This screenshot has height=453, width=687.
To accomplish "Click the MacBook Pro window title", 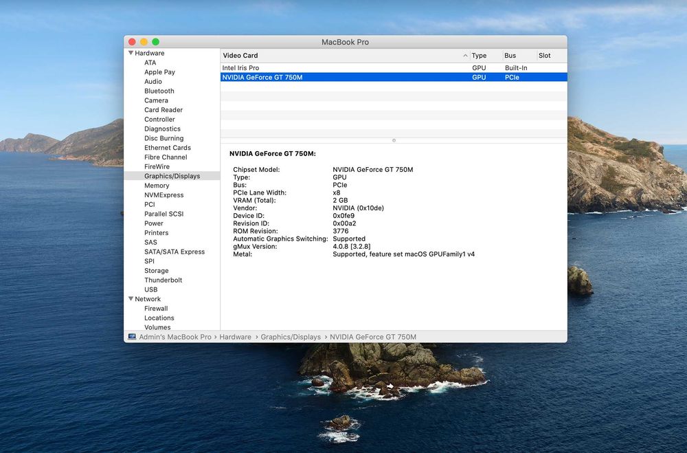I will tap(346, 42).
